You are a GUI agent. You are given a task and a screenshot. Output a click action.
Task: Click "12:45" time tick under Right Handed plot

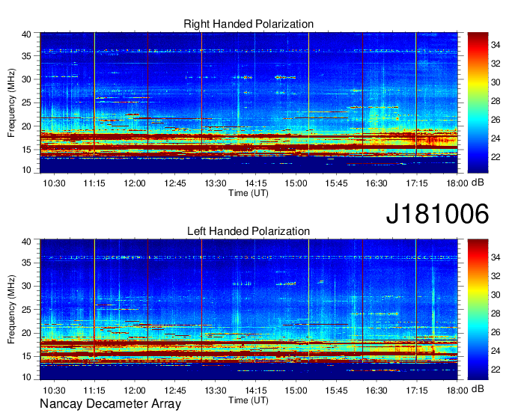[175, 183]
